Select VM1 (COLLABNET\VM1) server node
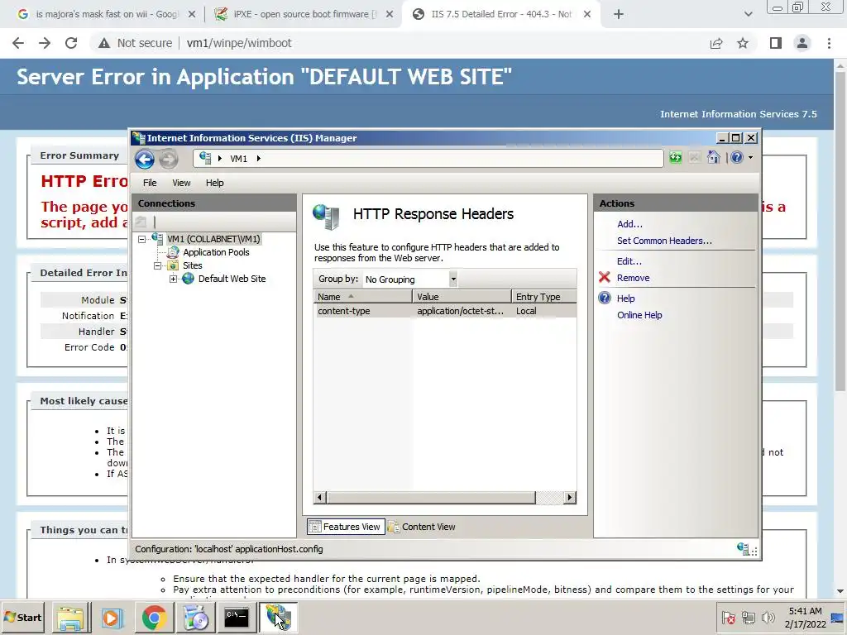 pos(213,239)
